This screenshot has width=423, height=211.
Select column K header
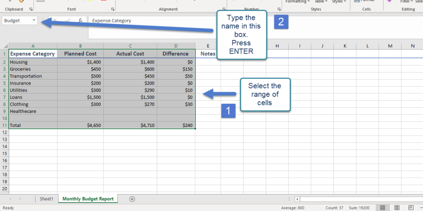point(345,46)
